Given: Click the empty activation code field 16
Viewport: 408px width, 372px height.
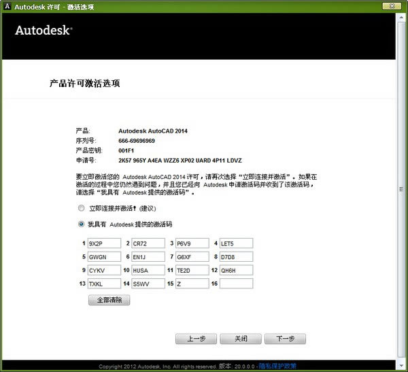Looking at the screenshot, I should (x=236, y=284).
